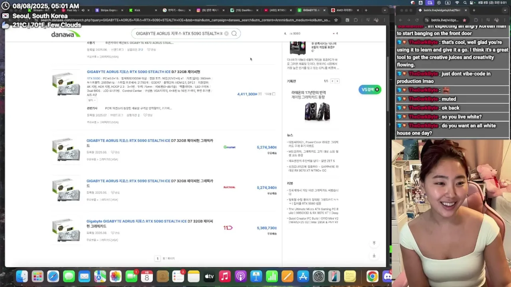This screenshot has width=511, height=287.
Task: Click the bookmark star in botrix chat window
Action: point(464,20)
